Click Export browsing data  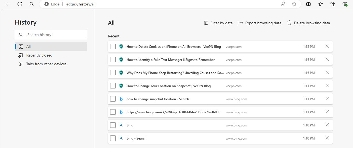point(260,23)
